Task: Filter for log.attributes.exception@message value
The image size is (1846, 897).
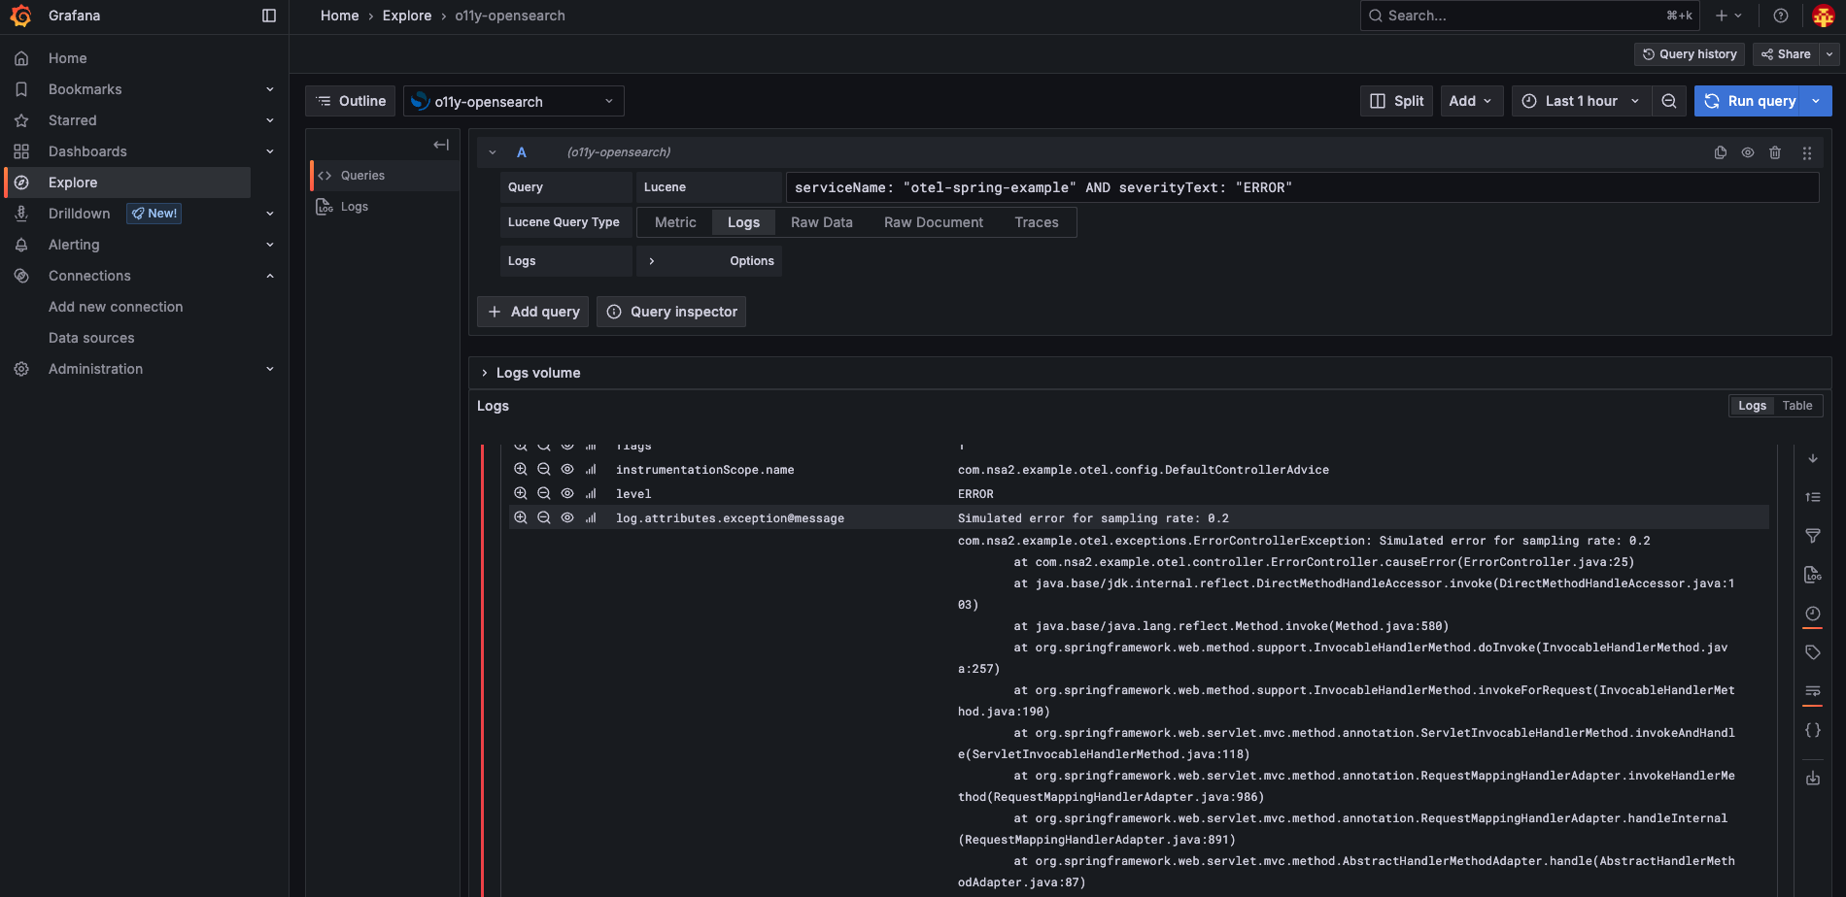Action: click(521, 517)
